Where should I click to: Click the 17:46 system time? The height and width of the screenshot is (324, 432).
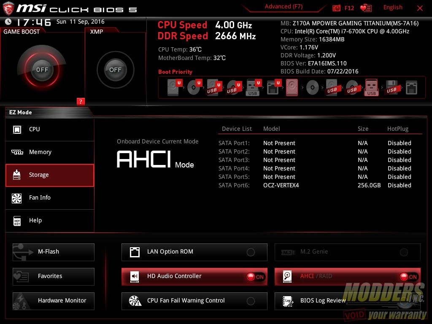34,22
